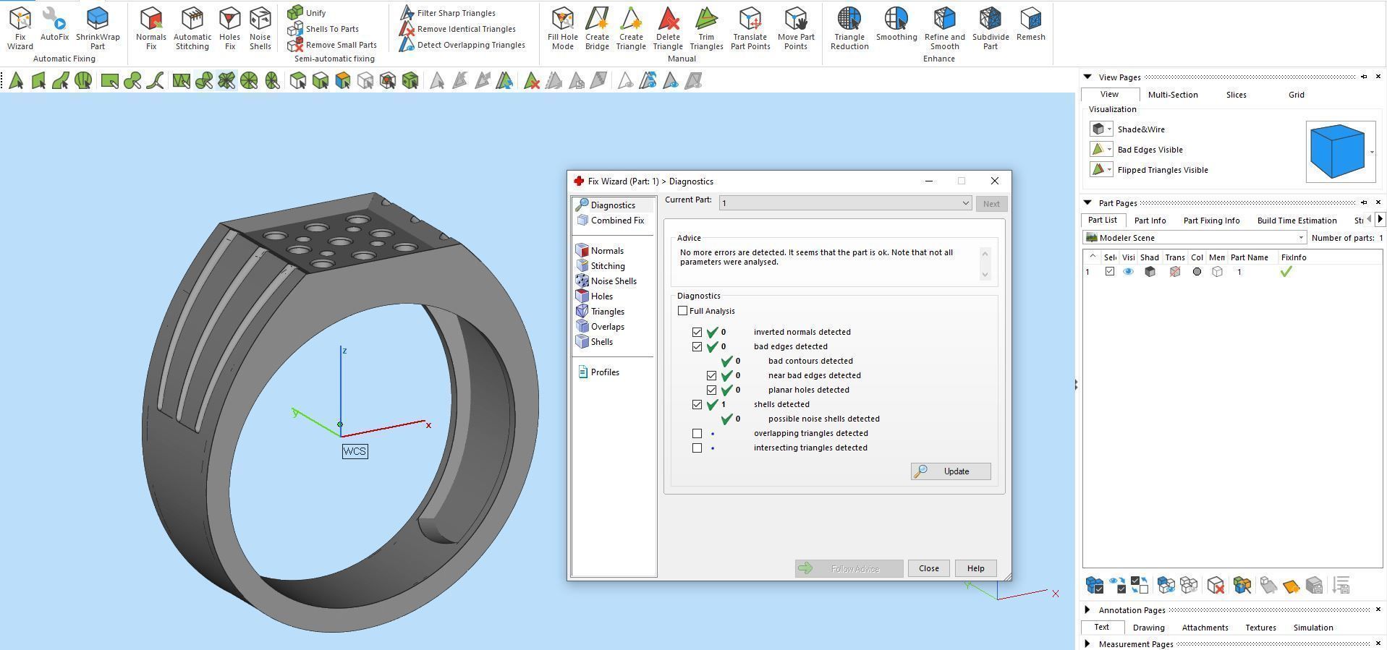
Task: Activate Fill Hole Mode
Action: coord(563,29)
